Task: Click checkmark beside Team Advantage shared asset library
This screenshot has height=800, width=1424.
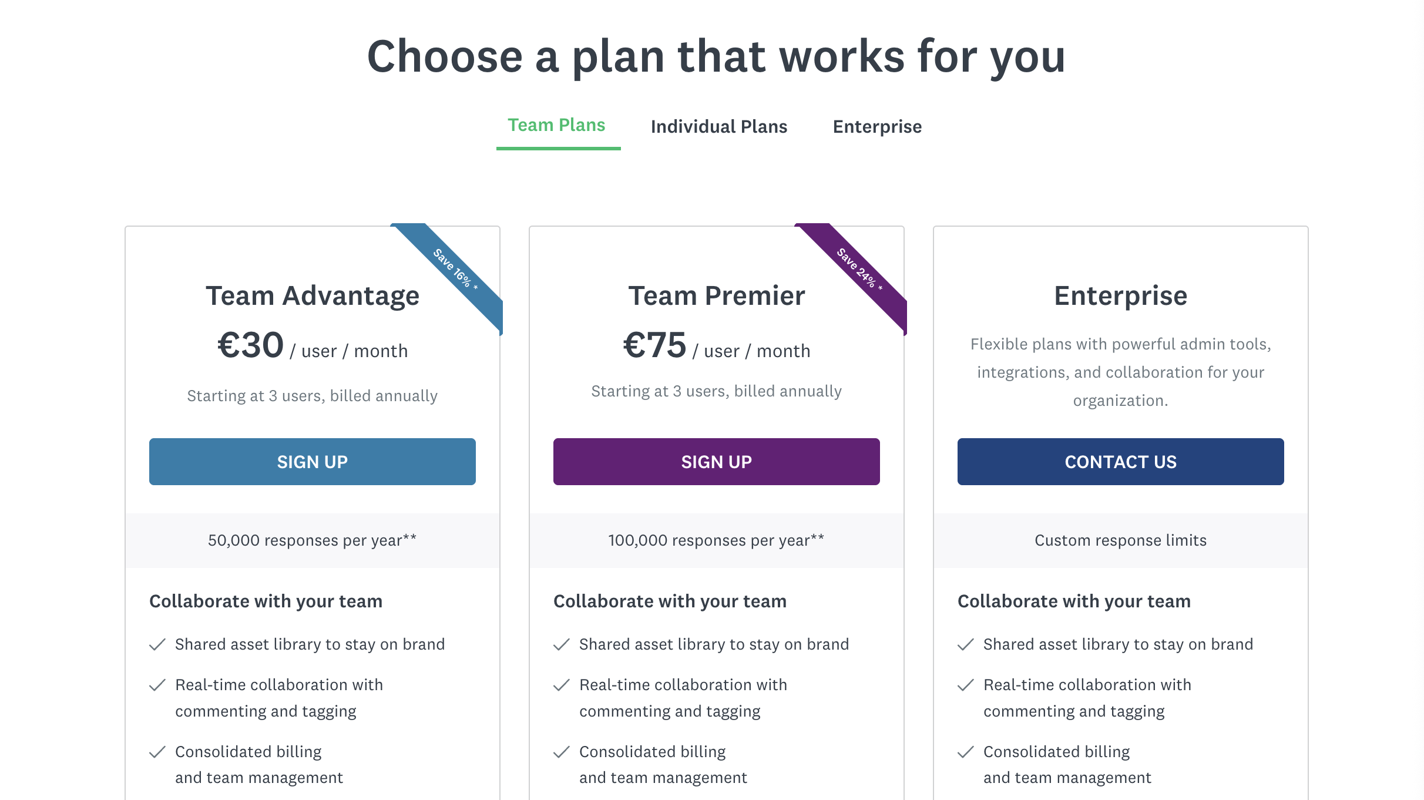Action: [x=157, y=644]
